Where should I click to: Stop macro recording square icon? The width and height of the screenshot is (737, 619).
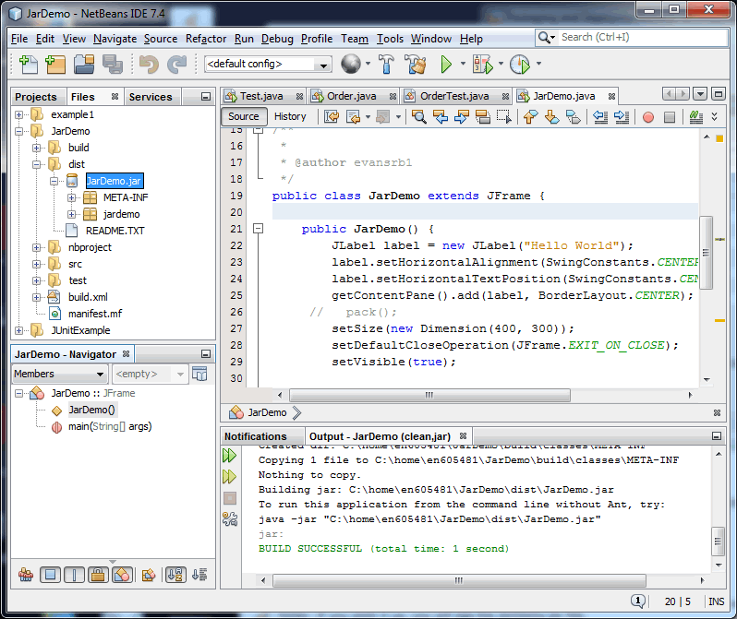[670, 117]
